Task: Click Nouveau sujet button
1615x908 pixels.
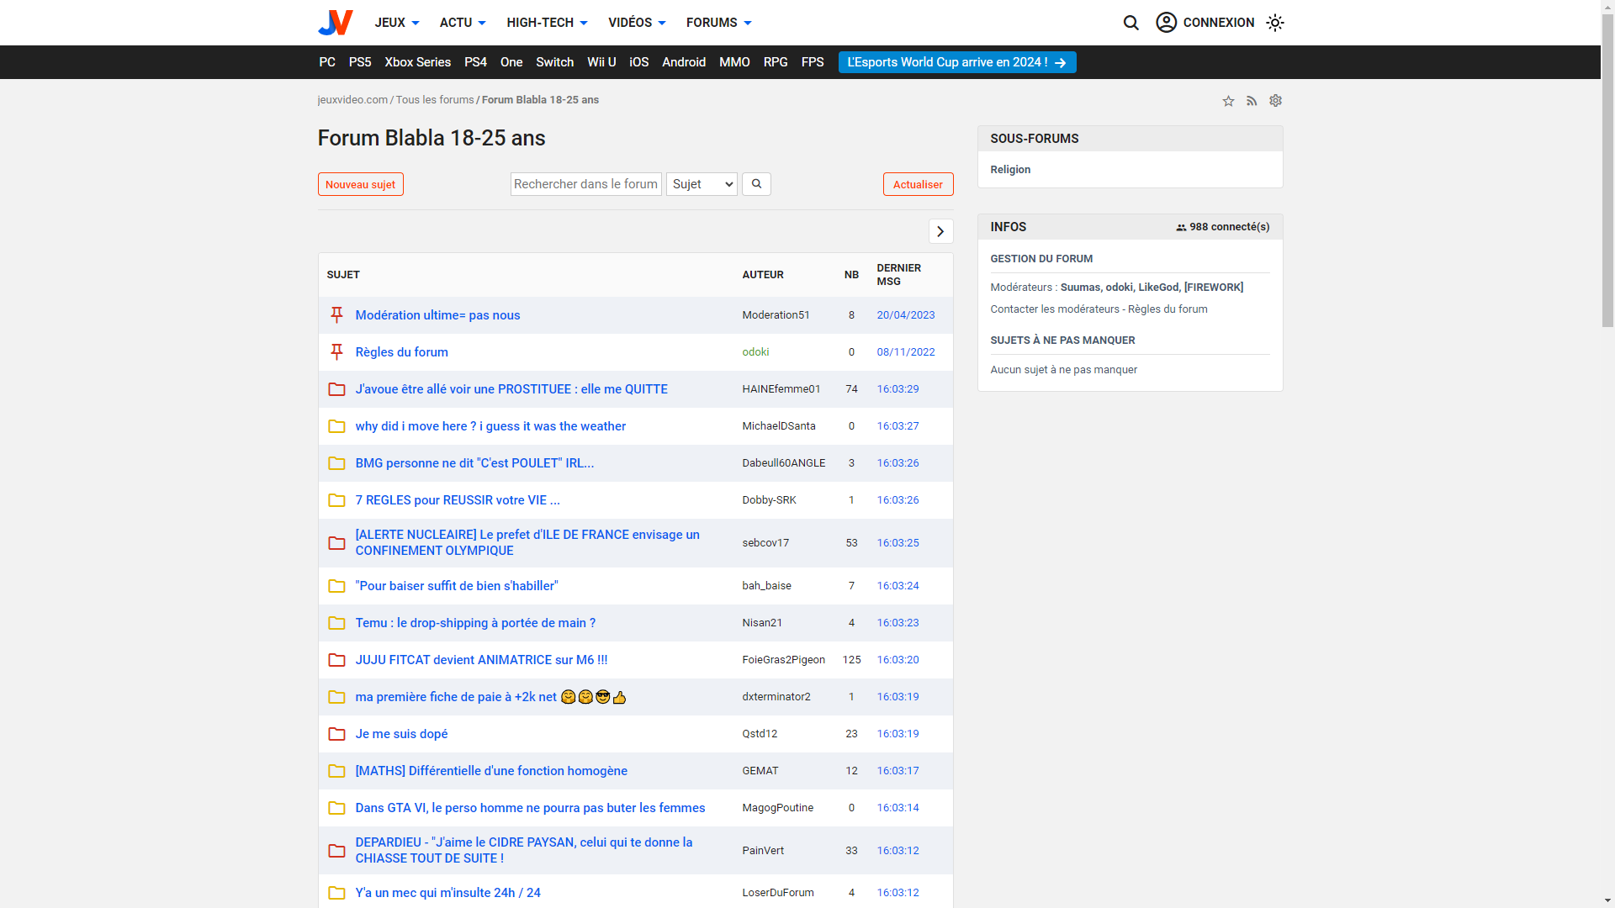Action: point(360,184)
